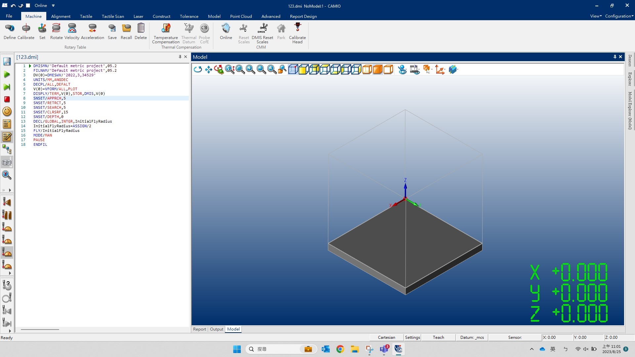This screenshot has width=635, height=357.
Task: Open the Tolerance menu
Action: [189, 16]
